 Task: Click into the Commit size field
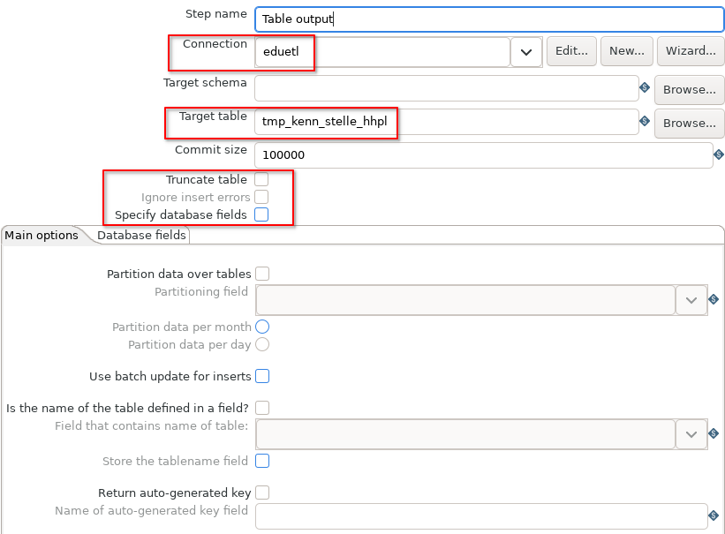tap(484, 154)
